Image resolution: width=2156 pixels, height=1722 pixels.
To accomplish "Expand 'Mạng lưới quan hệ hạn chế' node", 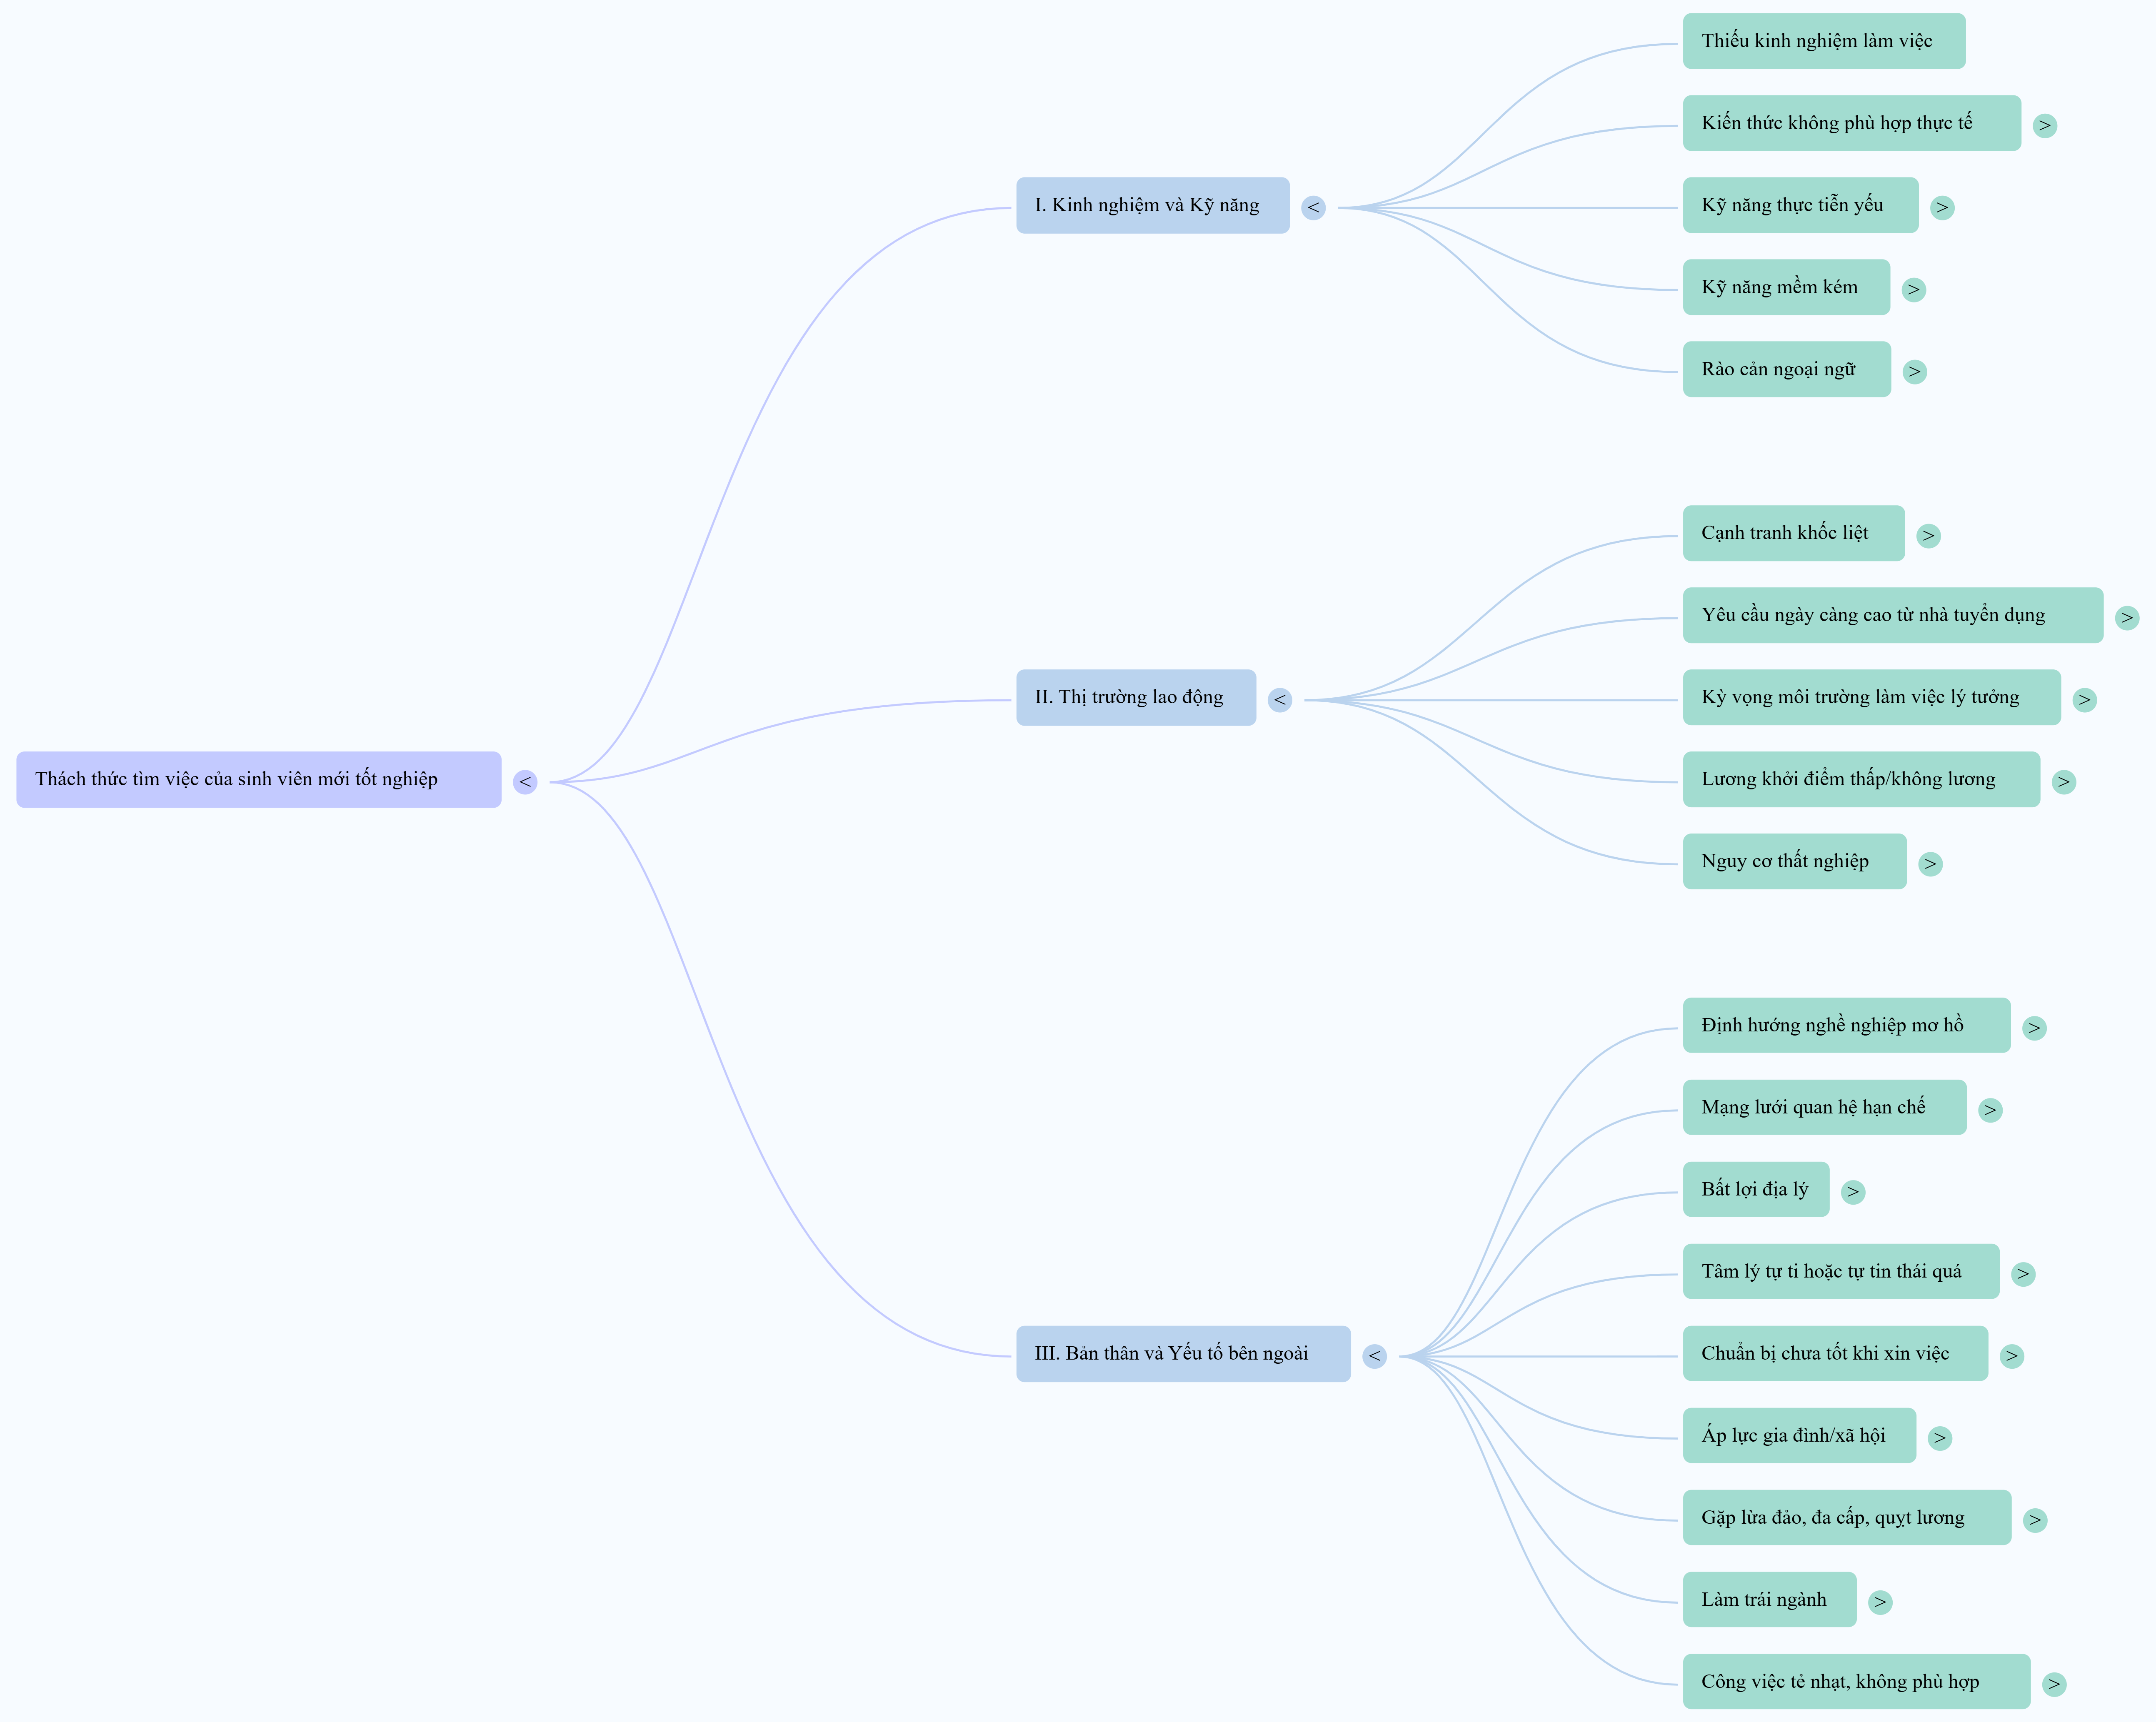I will pyautogui.click(x=1991, y=1110).
